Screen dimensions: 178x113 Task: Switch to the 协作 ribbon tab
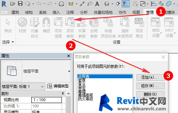(123, 12)
